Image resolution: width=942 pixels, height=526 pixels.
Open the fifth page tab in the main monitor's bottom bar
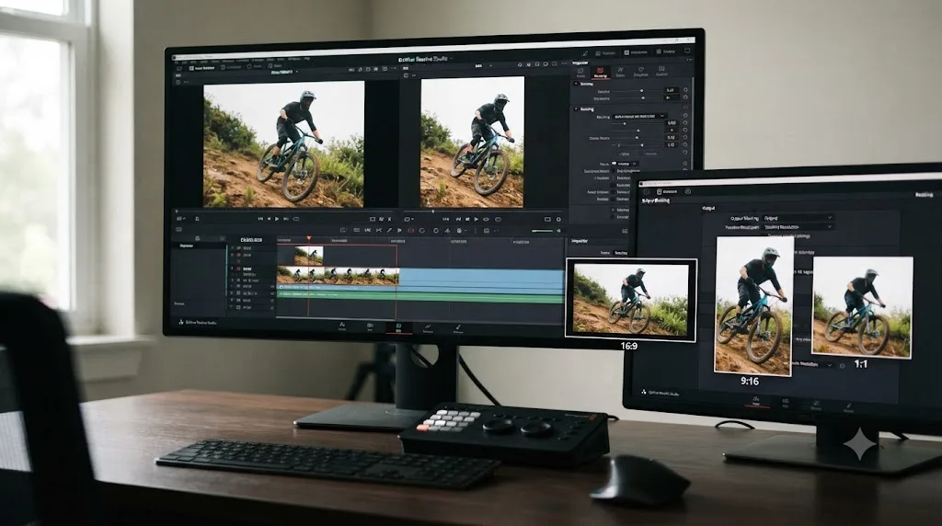(x=458, y=328)
